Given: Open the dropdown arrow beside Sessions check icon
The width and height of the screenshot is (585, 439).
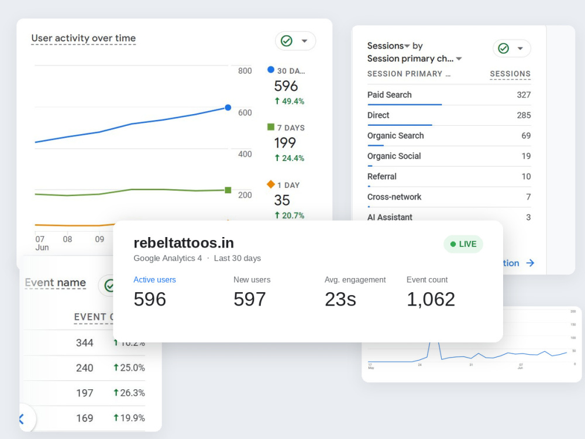Looking at the screenshot, I should 520,49.
